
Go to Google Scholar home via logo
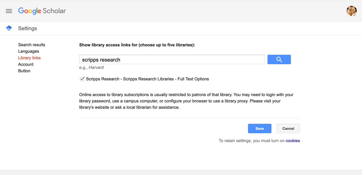(x=42, y=11)
